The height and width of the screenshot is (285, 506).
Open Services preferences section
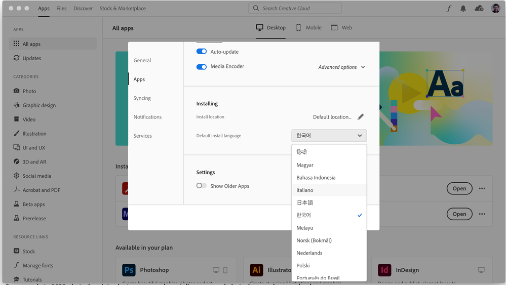pos(143,136)
